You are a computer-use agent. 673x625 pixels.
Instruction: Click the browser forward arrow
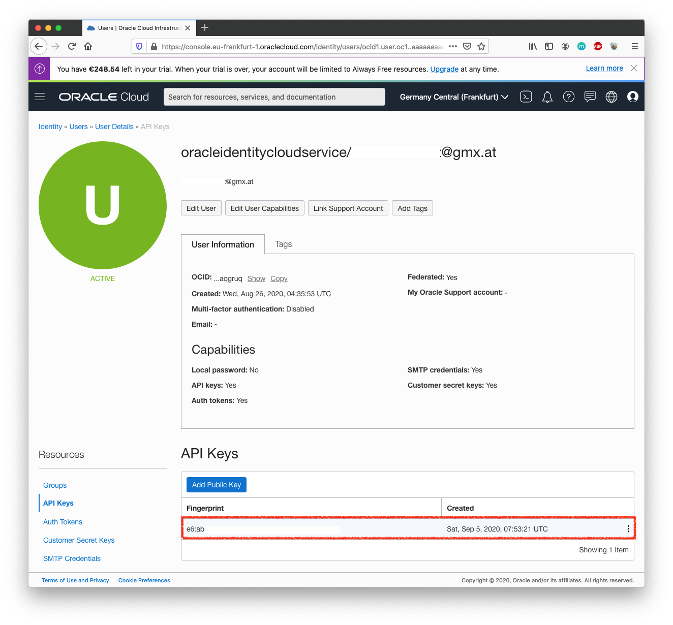pyautogui.click(x=55, y=46)
